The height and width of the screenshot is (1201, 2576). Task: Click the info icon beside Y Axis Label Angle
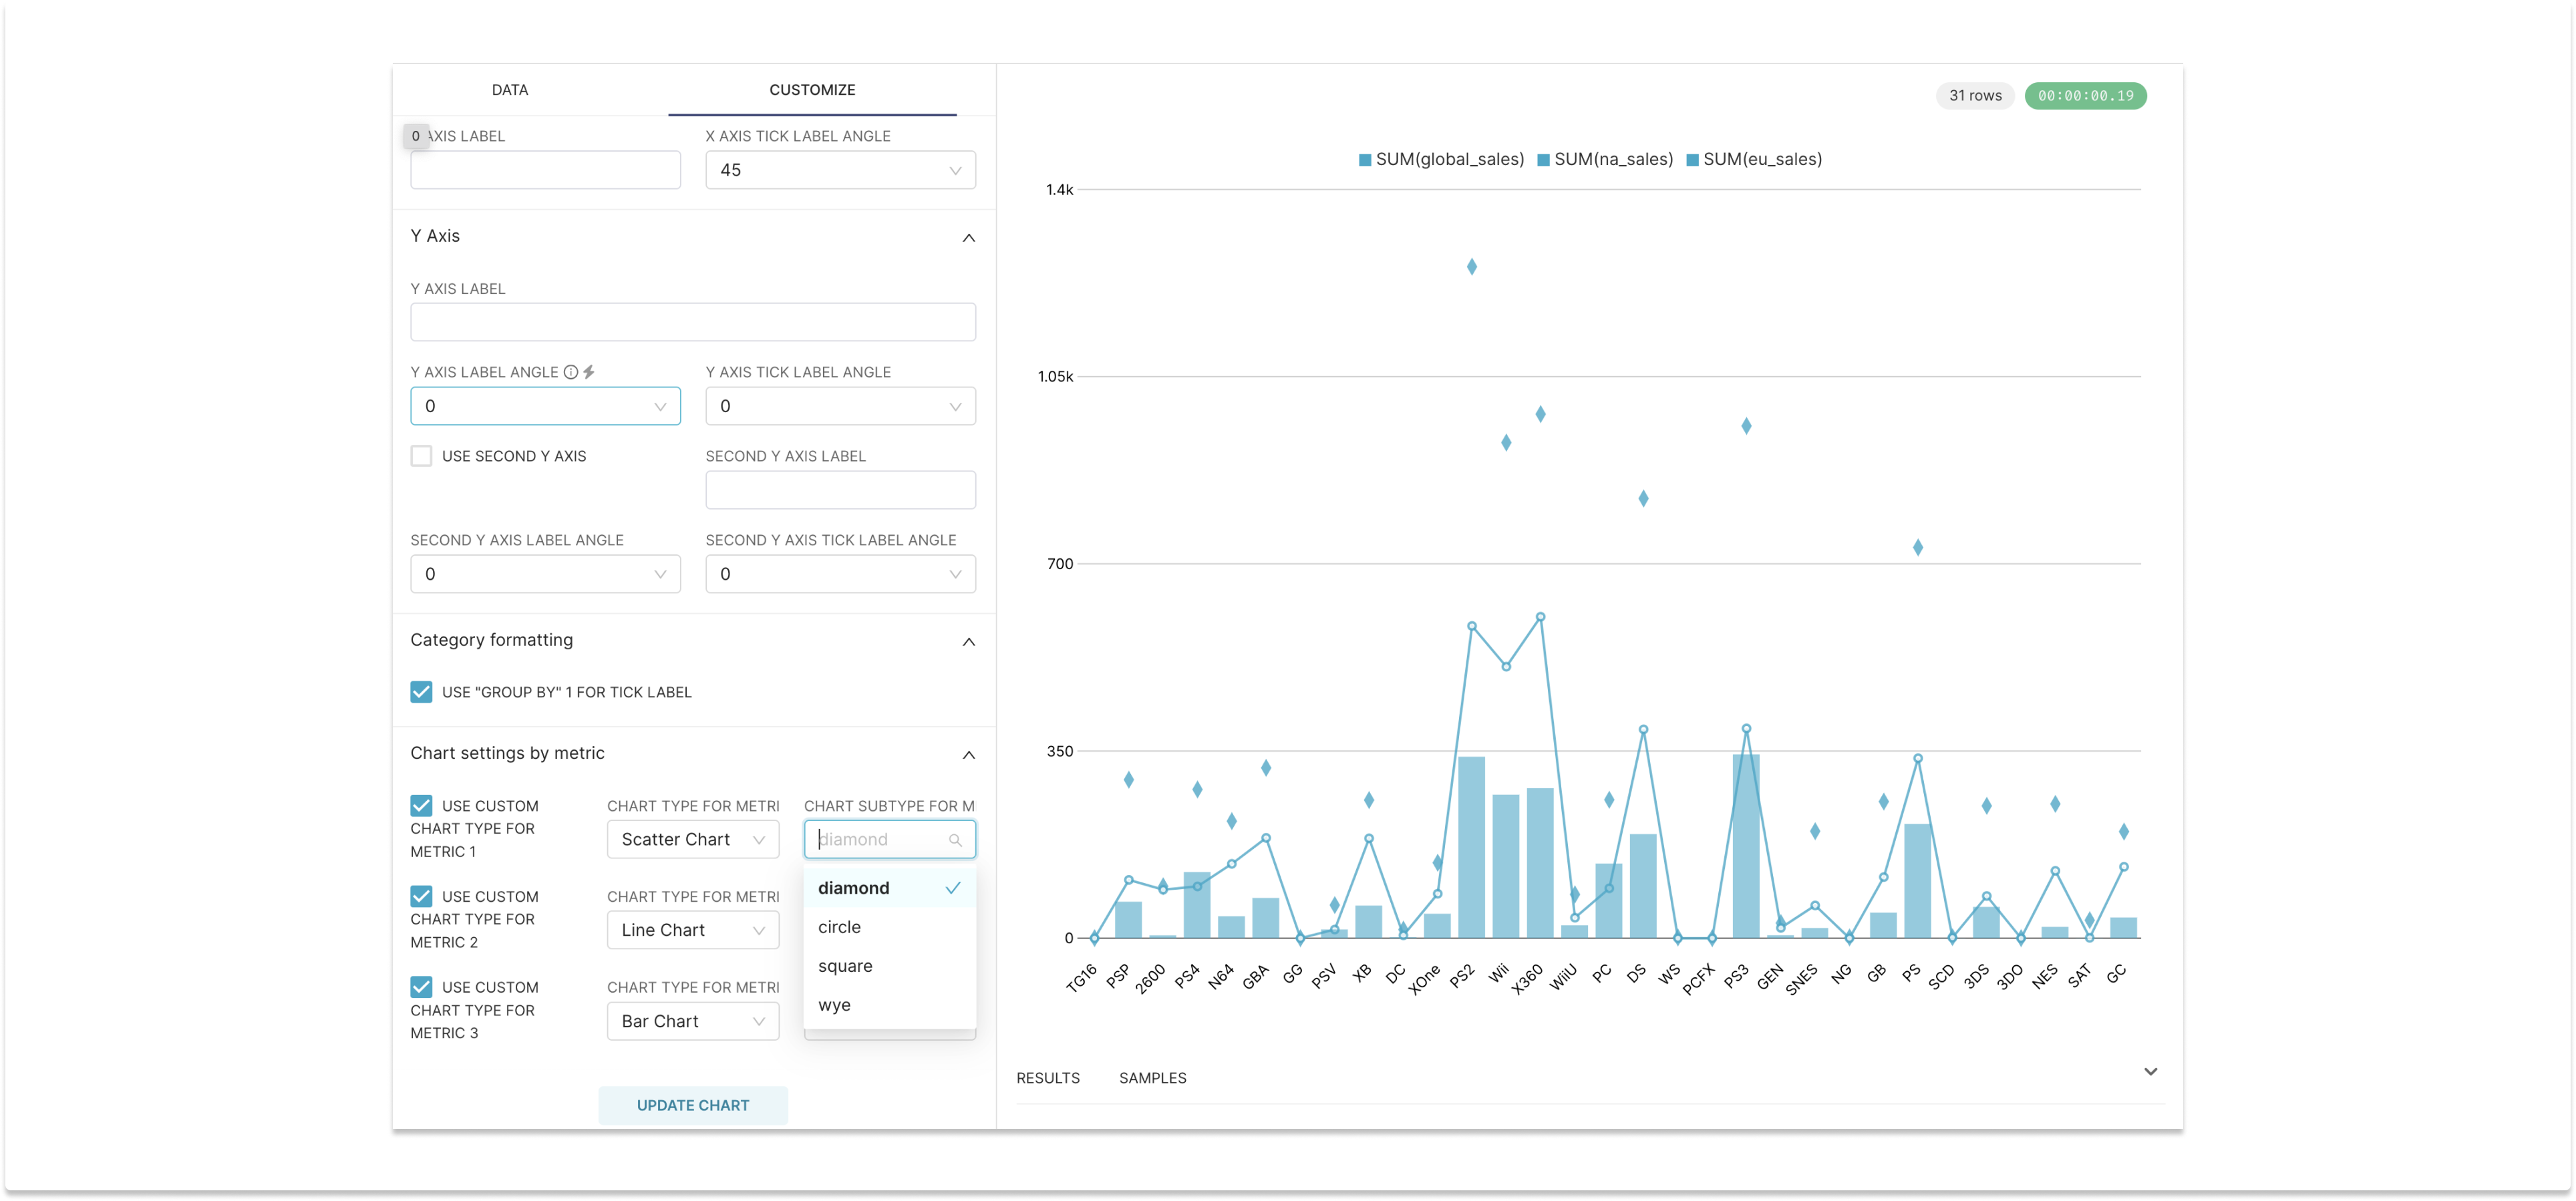570,372
